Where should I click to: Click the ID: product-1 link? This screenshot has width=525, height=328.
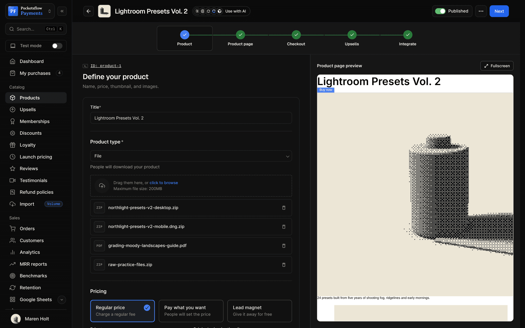click(106, 66)
